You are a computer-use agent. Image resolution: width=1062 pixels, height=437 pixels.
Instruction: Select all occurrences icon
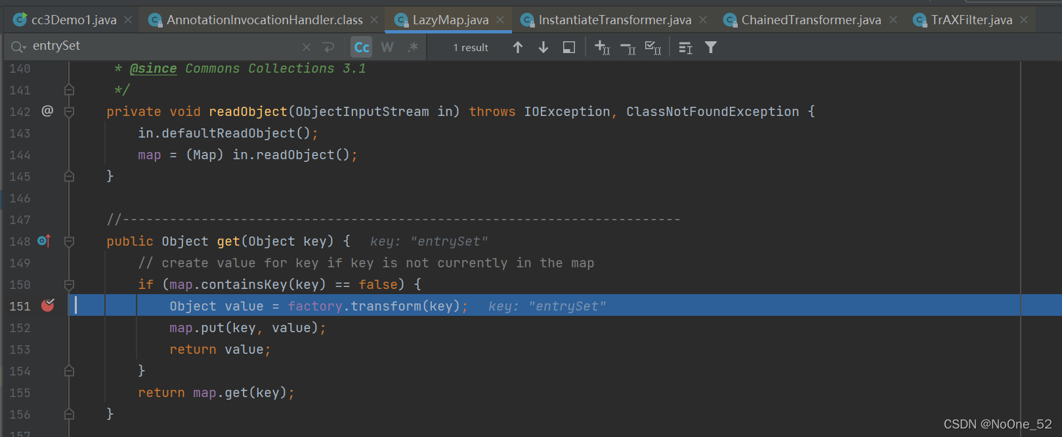pos(653,47)
